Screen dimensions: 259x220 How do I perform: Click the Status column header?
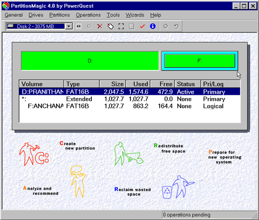[x=187, y=84]
